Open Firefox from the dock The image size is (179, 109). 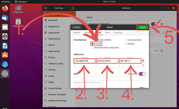point(5,9)
